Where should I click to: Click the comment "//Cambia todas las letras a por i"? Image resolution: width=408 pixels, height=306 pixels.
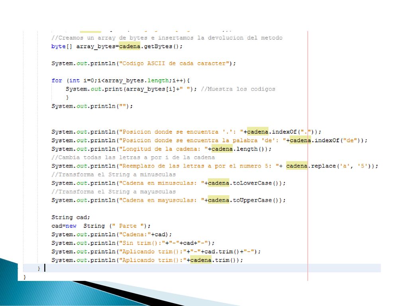point(133,157)
